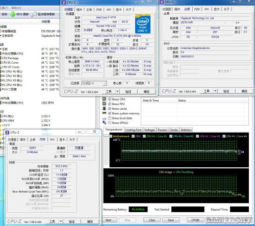
Task: Open the driver update magnifier icon
Action: [x=34, y=14]
